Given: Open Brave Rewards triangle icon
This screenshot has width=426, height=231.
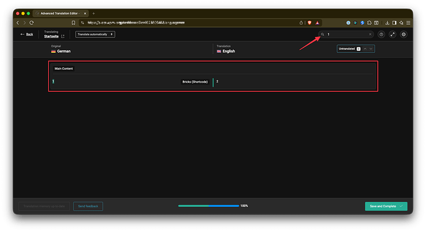Looking at the screenshot, I should tap(317, 23).
